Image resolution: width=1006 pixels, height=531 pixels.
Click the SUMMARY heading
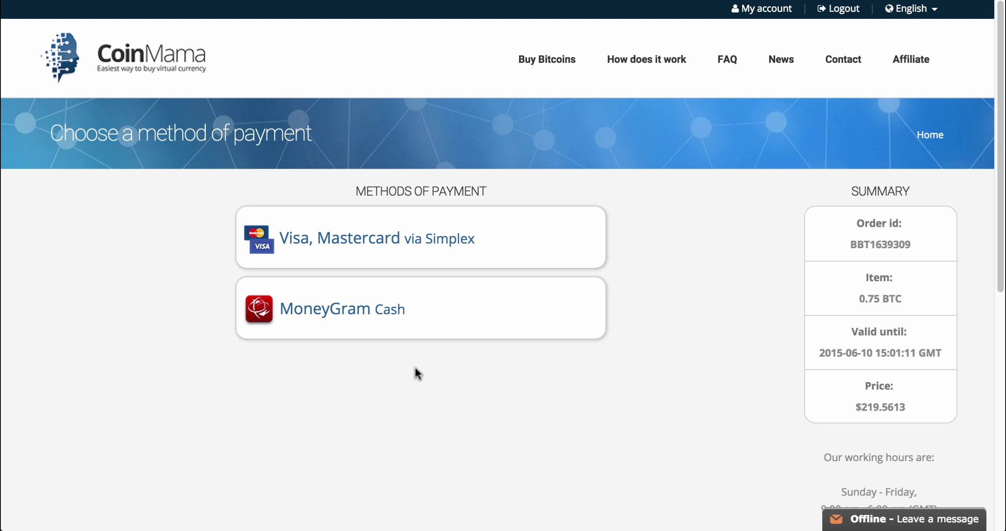click(880, 191)
